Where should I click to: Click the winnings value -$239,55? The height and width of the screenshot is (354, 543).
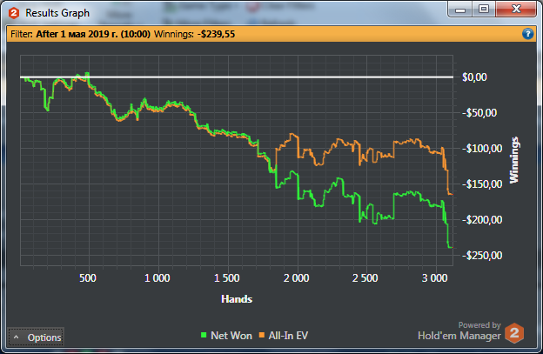pos(216,34)
